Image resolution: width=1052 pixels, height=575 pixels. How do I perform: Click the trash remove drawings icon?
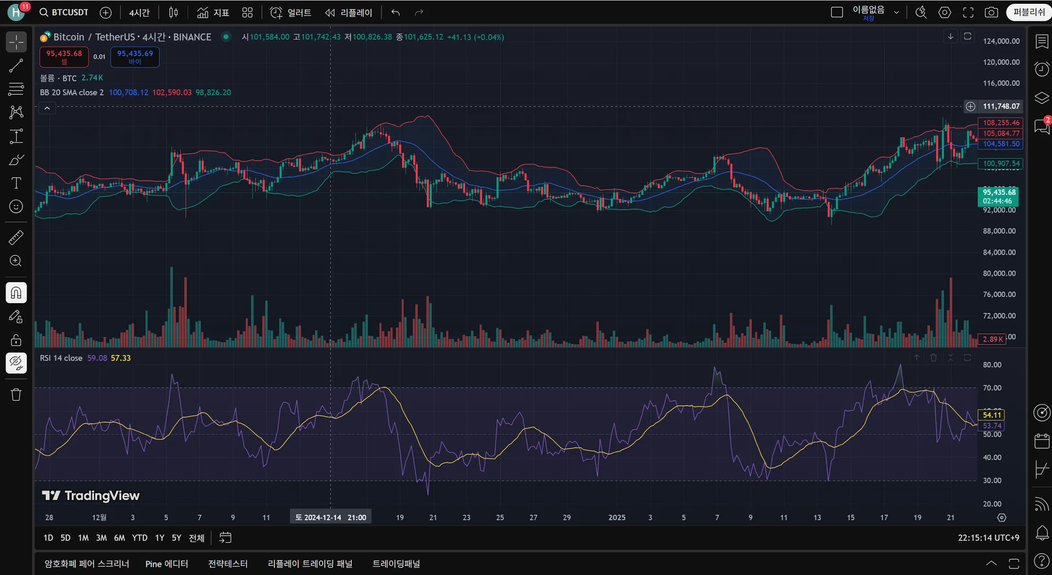click(16, 394)
